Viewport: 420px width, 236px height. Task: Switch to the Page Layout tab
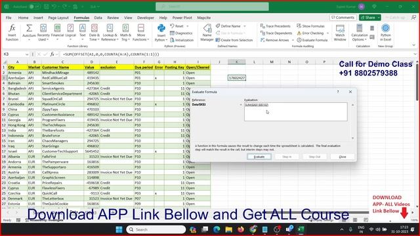58,18
